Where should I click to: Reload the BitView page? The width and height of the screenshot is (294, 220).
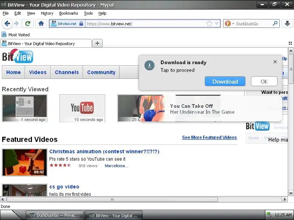coord(28,23)
